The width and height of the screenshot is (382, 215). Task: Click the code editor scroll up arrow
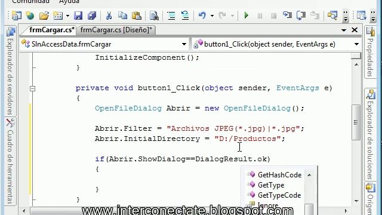[x=356, y=64]
